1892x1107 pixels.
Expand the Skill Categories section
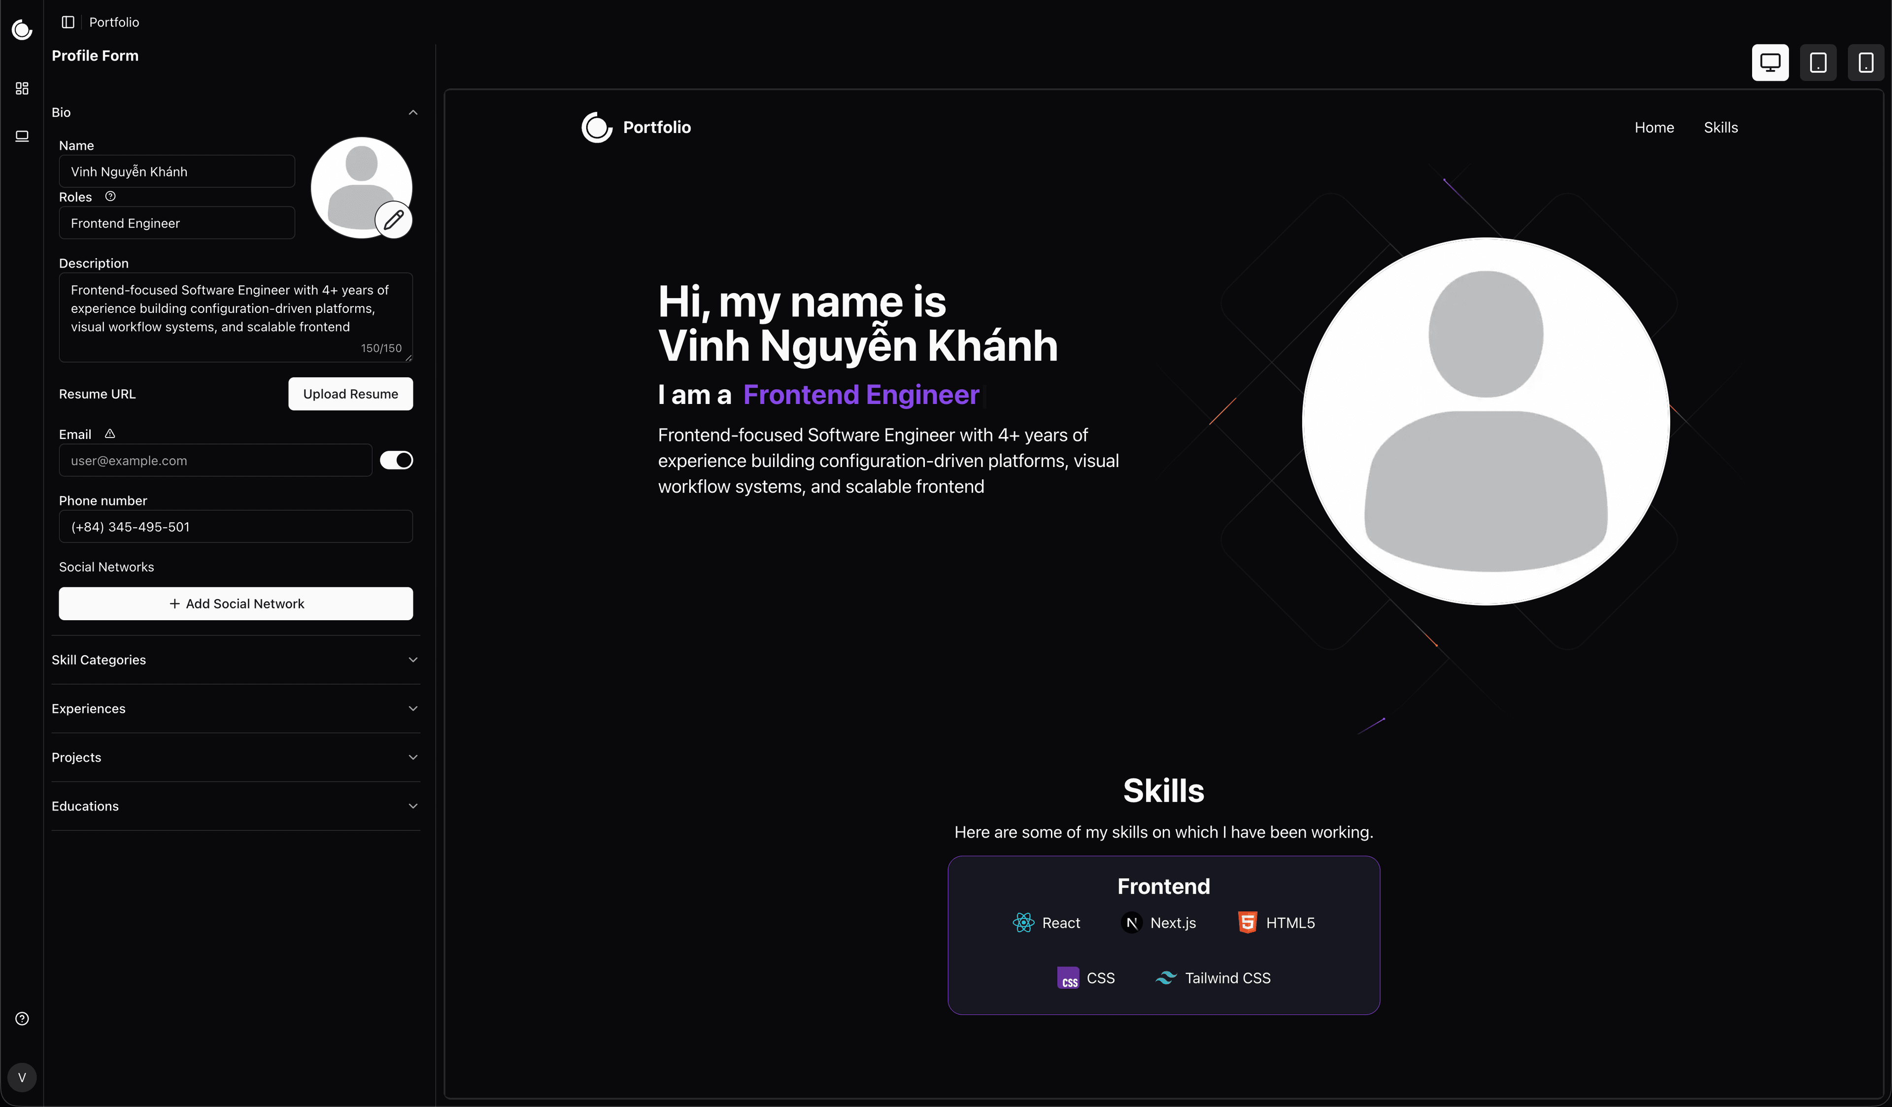tap(235, 660)
